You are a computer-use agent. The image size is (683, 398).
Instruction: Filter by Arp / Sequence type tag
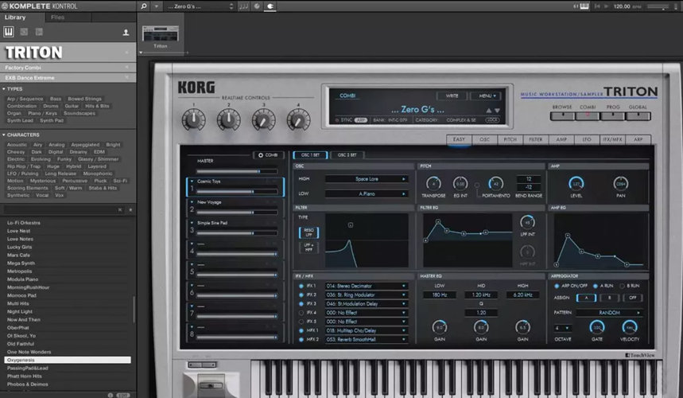coord(25,99)
